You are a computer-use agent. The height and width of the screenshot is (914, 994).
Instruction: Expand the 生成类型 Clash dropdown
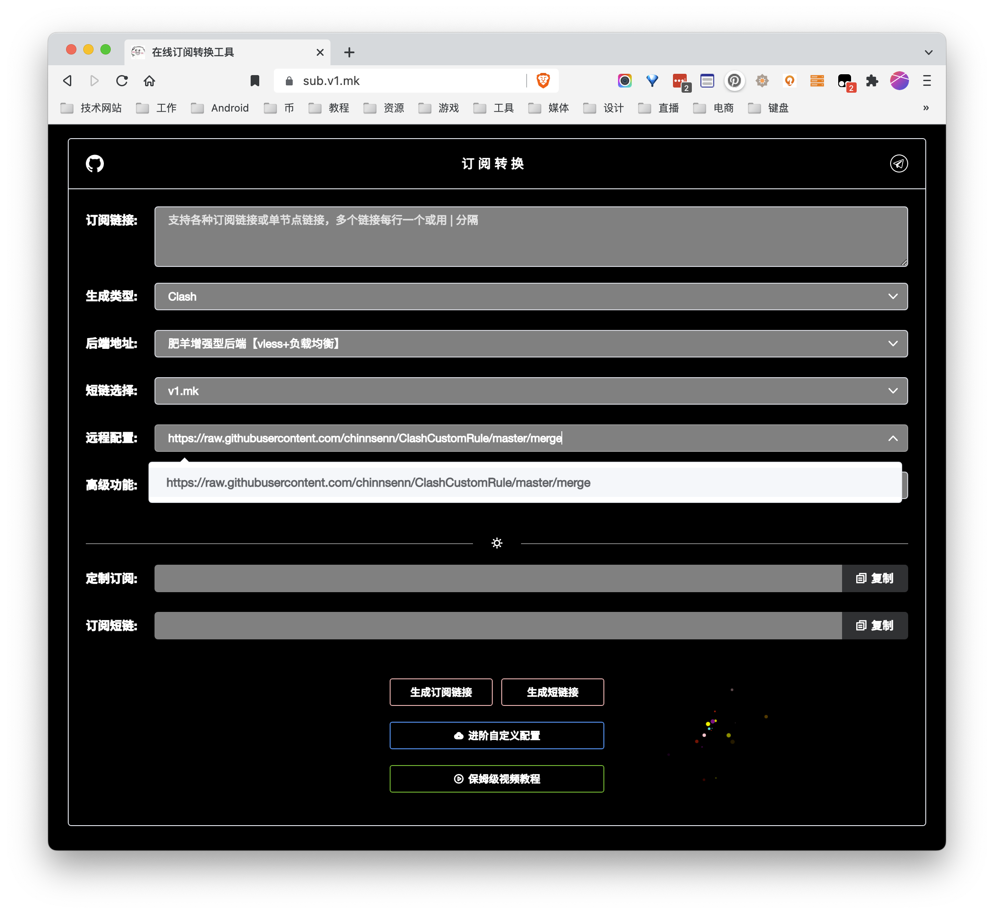(x=530, y=296)
